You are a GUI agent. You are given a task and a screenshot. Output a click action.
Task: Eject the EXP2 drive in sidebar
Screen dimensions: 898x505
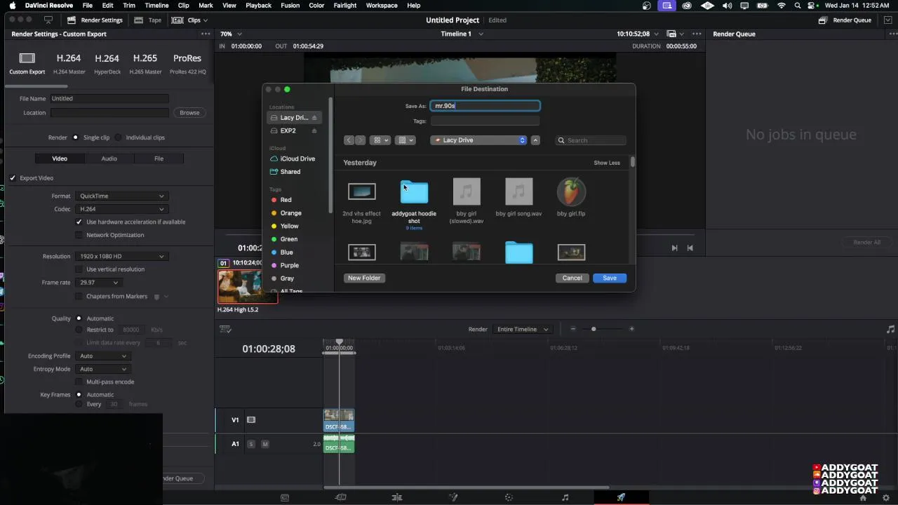[314, 131]
